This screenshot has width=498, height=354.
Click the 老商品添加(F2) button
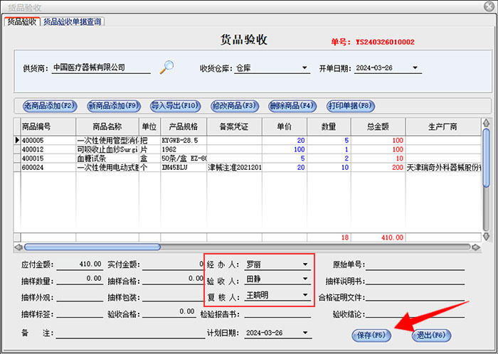click(49, 106)
